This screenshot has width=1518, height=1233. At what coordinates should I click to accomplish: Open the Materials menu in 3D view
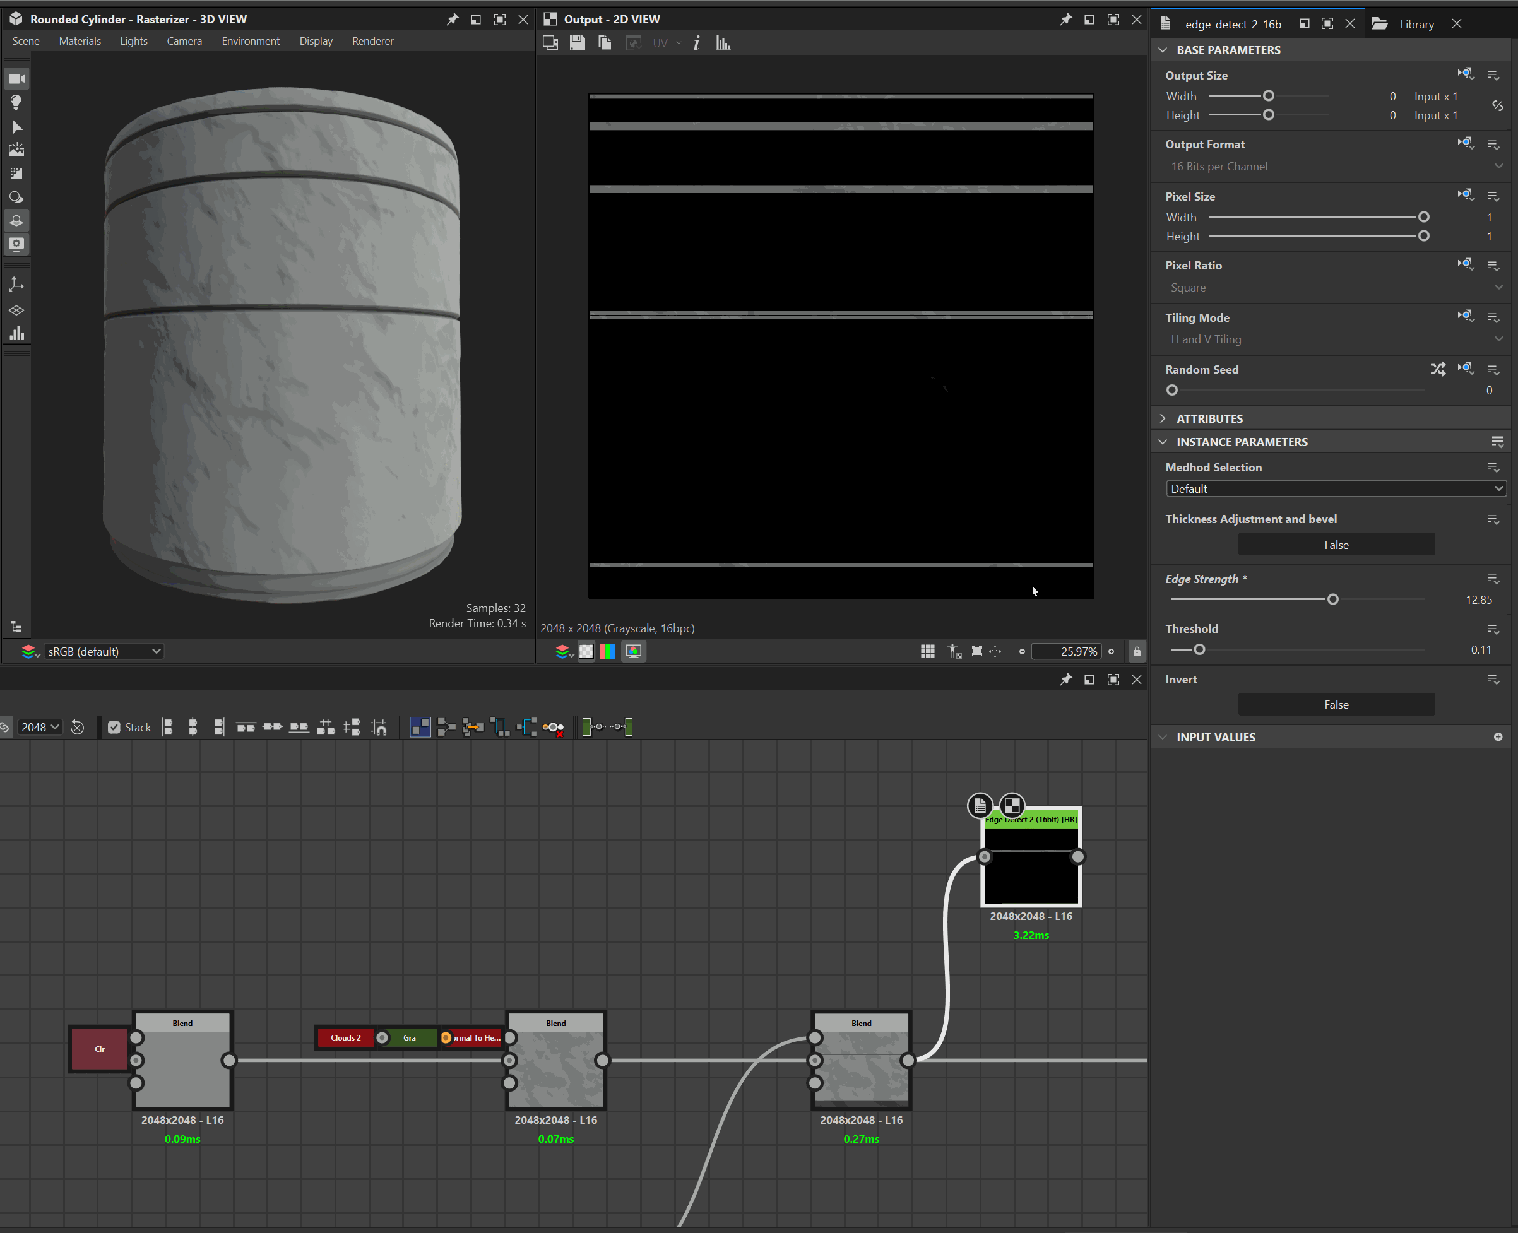tap(80, 41)
